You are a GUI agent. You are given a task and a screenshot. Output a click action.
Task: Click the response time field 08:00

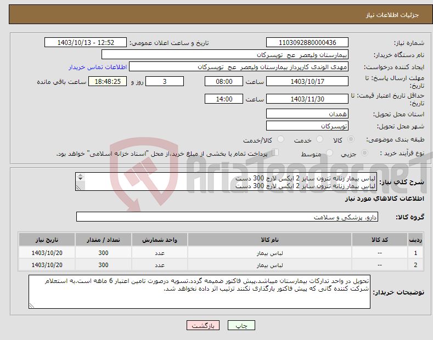click(224, 81)
